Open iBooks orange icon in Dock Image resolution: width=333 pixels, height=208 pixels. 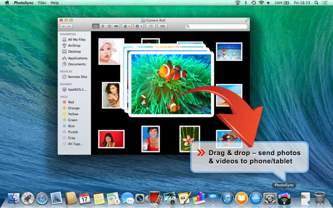tap(241, 198)
